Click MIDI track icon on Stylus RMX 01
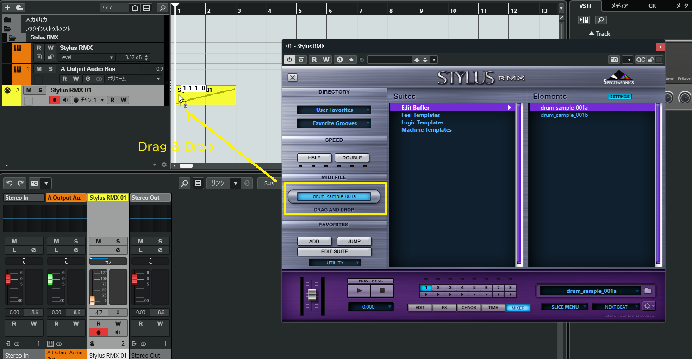This screenshot has width=692, height=359. [x=7, y=91]
